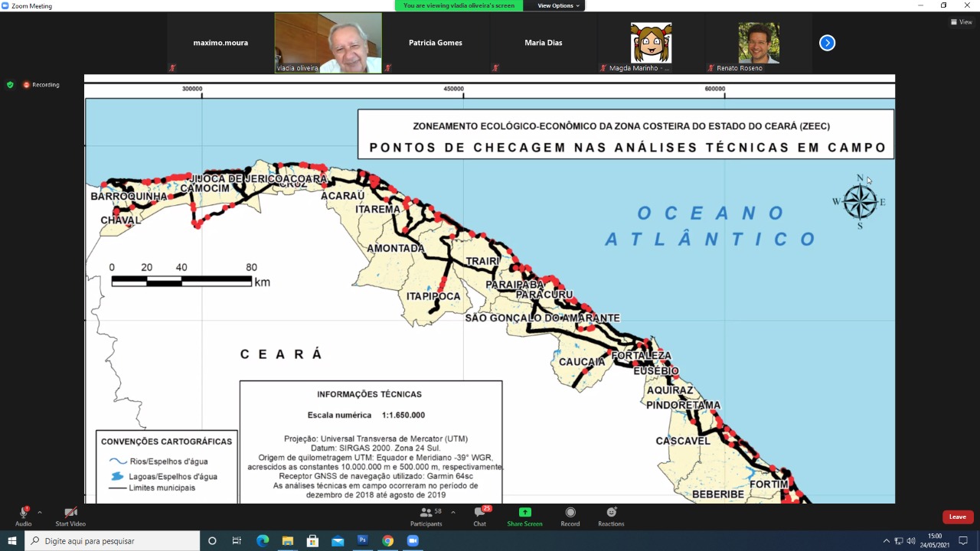Open Google Chrome from the taskbar
The image size is (980, 551).
click(x=387, y=541)
